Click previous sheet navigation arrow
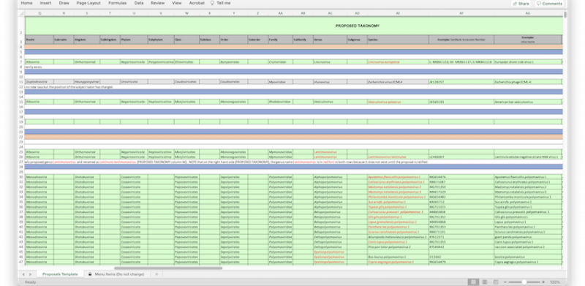The image size is (585, 286). point(23,274)
